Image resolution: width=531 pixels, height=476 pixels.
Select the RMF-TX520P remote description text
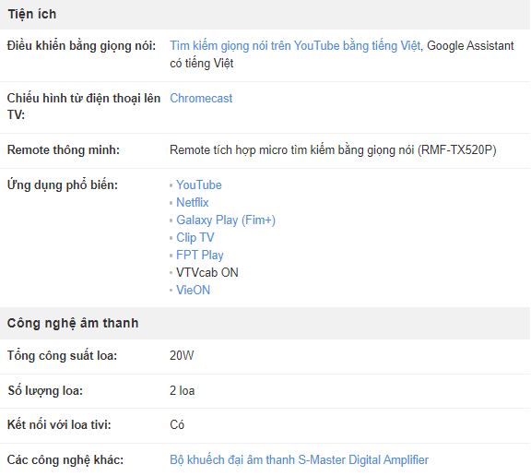333,149
